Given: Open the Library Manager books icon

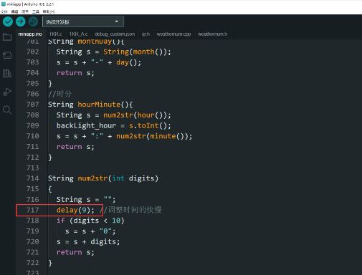Looking at the screenshot, I should click(x=7, y=73).
